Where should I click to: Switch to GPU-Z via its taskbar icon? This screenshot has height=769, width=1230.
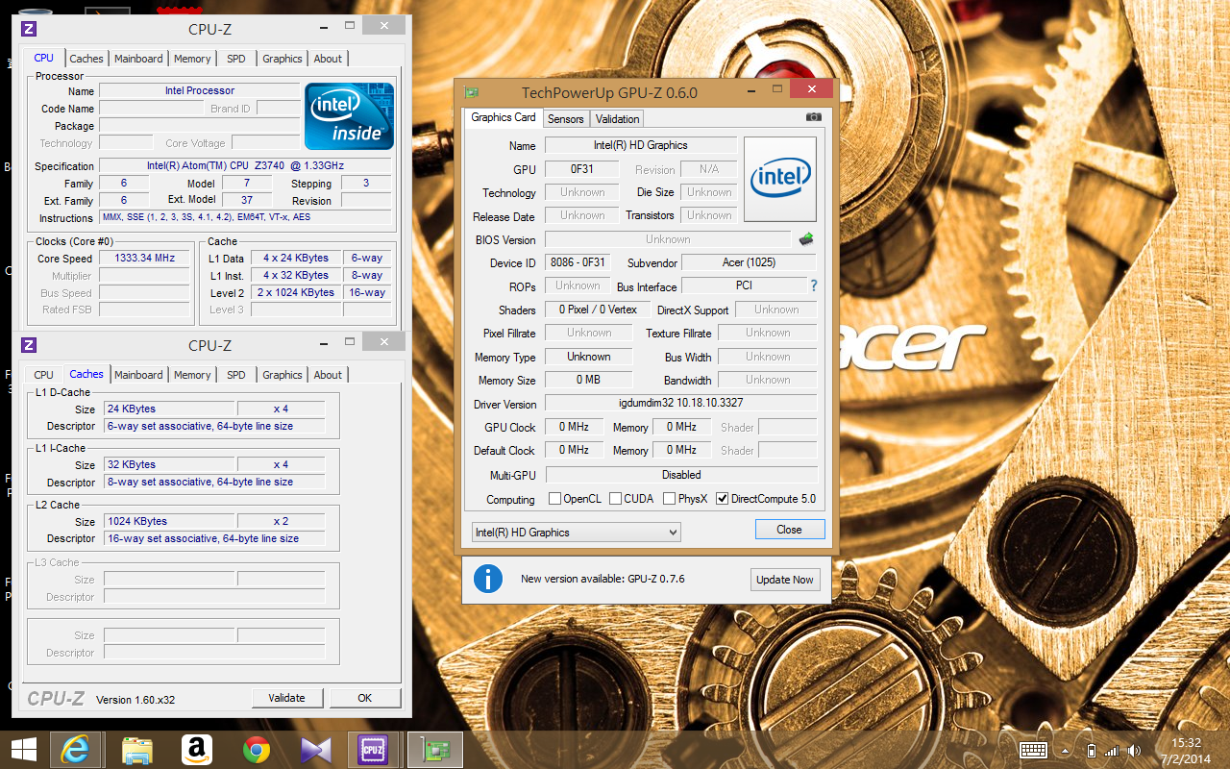coord(435,750)
